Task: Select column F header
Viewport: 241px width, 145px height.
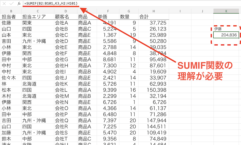Action: click(x=108, y=11)
